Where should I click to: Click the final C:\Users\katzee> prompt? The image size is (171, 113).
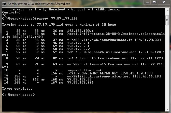(x=18, y=94)
